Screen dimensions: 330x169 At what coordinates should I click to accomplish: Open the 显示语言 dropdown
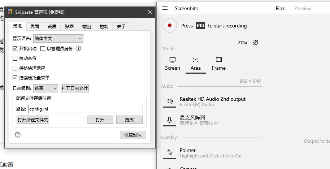[x=58, y=39]
